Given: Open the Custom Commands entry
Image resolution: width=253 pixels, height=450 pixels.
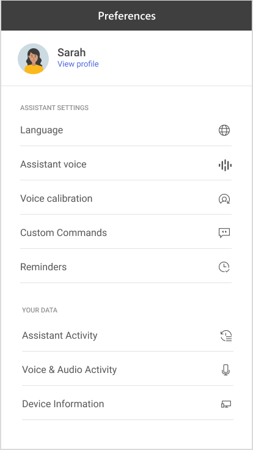Looking at the screenshot, I should pos(126,232).
